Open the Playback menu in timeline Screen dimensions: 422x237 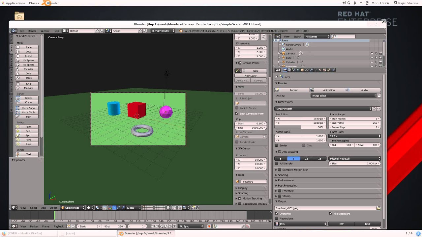click(x=58, y=226)
